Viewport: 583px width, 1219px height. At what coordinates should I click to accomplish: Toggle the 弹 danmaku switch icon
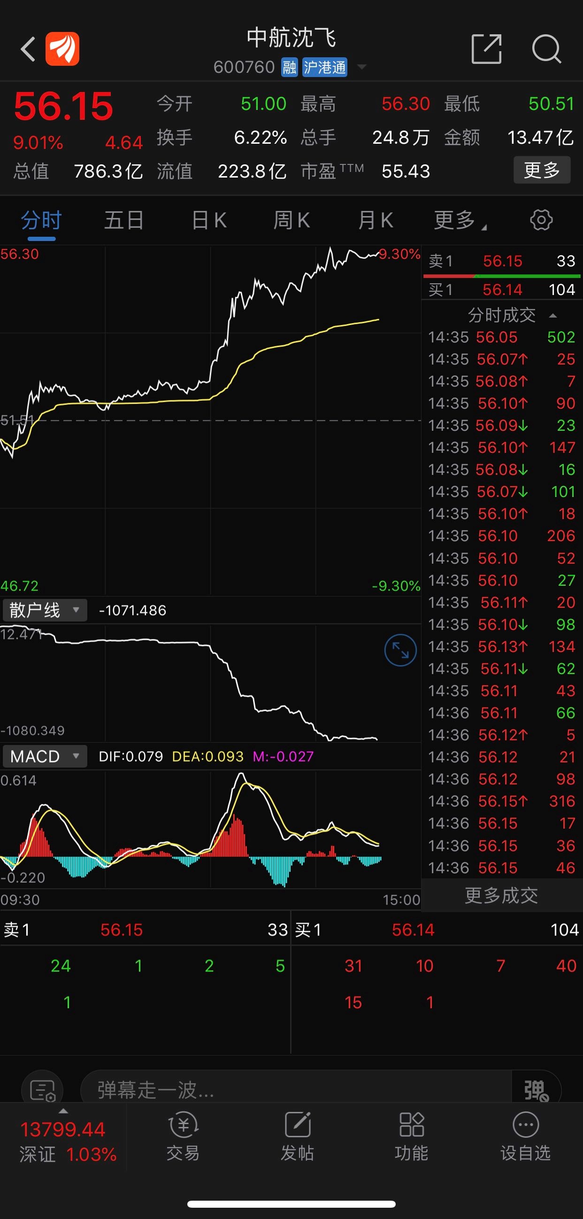536,1091
